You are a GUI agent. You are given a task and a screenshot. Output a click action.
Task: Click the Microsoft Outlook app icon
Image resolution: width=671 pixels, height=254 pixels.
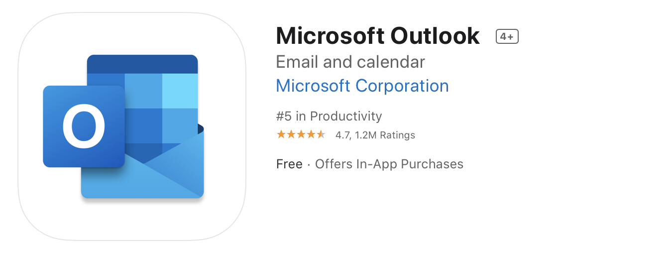point(132,127)
